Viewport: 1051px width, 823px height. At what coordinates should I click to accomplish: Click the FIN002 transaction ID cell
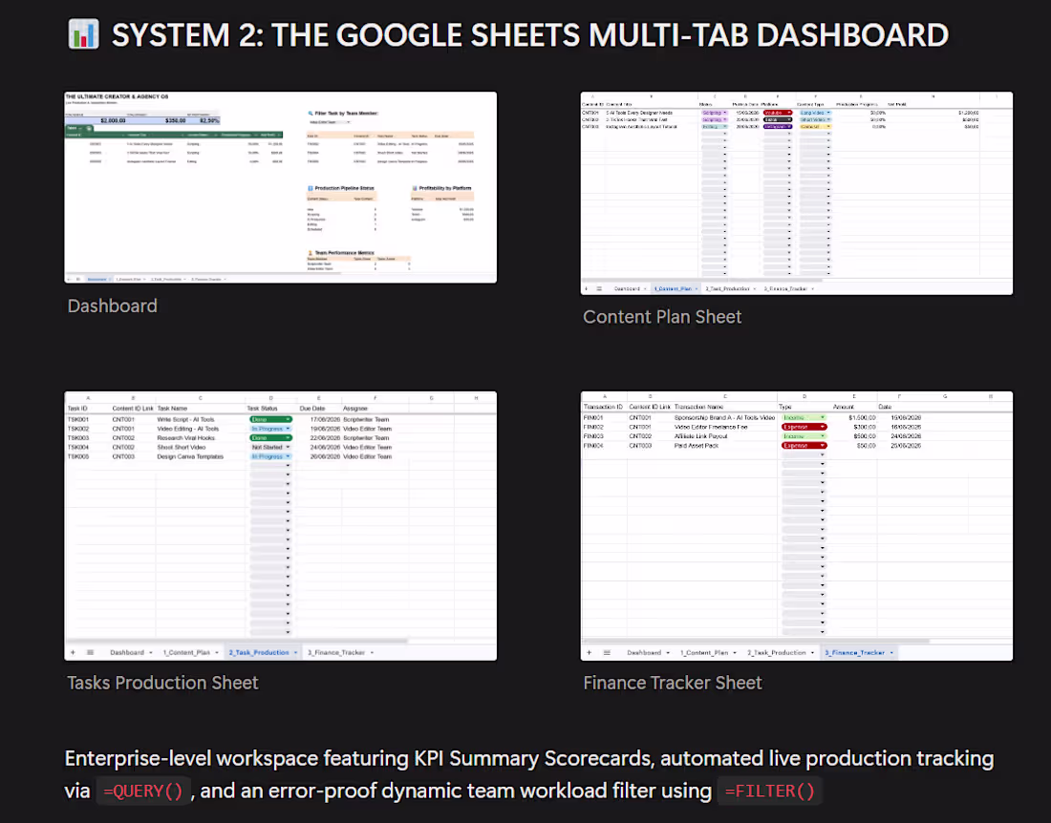tap(594, 427)
